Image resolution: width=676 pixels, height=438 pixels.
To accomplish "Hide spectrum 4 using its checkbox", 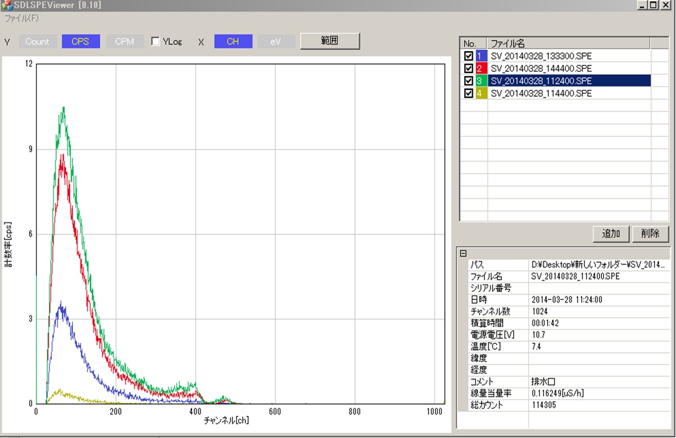I will click(468, 94).
